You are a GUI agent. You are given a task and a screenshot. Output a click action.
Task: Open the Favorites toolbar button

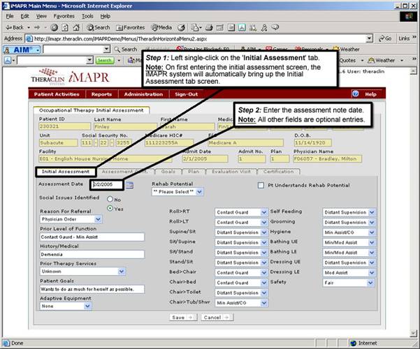(x=130, y=27)
